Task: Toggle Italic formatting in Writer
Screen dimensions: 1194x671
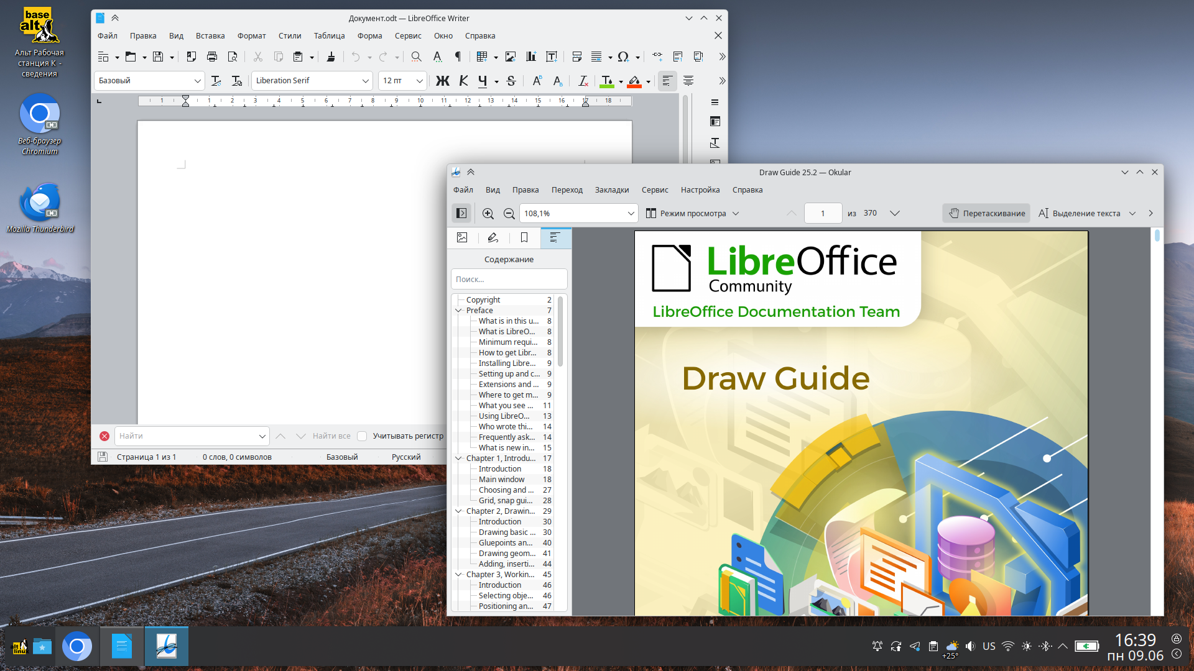Action: [463, 81]
